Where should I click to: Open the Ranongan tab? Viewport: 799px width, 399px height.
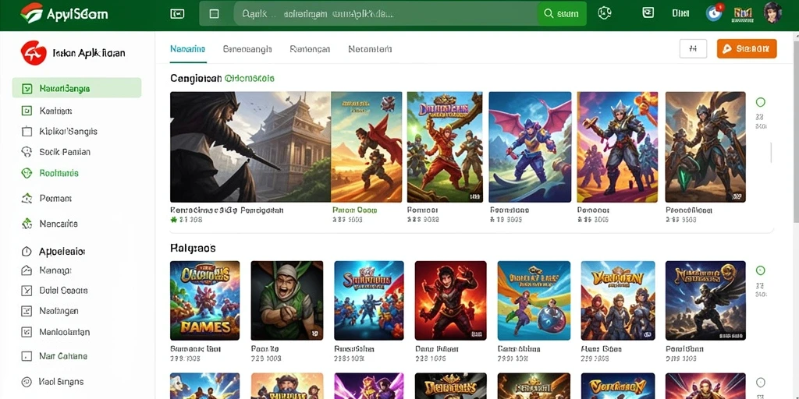pyautogui.click(x=310, y=49)
